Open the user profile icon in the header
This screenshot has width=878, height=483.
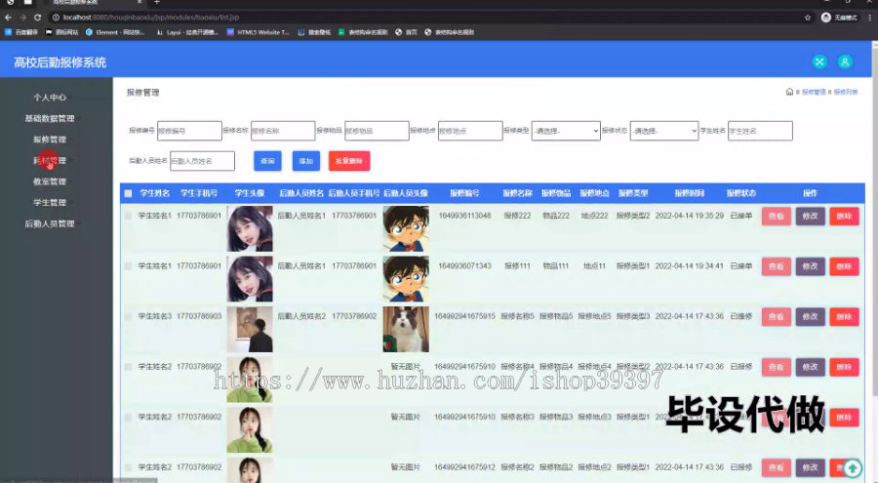pyautogui.click(x=845, y=61)
